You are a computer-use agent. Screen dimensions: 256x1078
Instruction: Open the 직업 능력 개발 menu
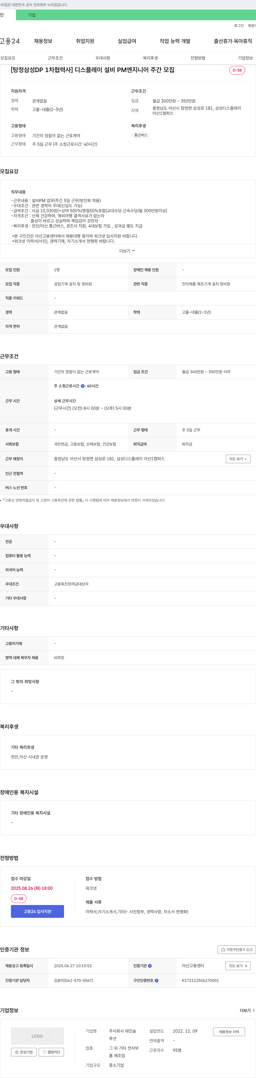(x=175, y=41)
